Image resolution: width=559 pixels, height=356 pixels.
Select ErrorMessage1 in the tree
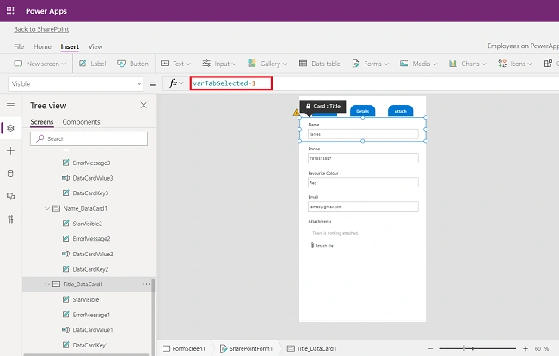point(91,315)
